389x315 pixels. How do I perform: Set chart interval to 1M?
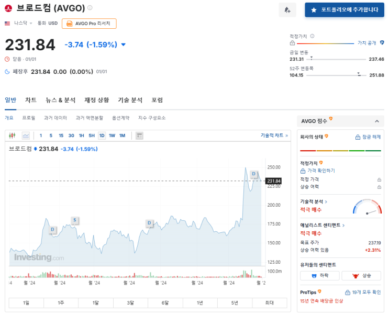(x=122, y=136)
